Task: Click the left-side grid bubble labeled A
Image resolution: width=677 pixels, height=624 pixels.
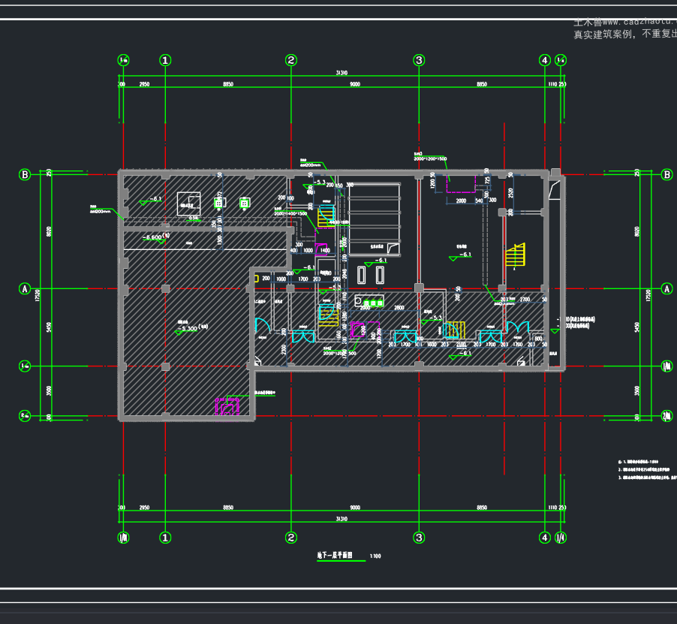Action: click(x=25, y=288)
